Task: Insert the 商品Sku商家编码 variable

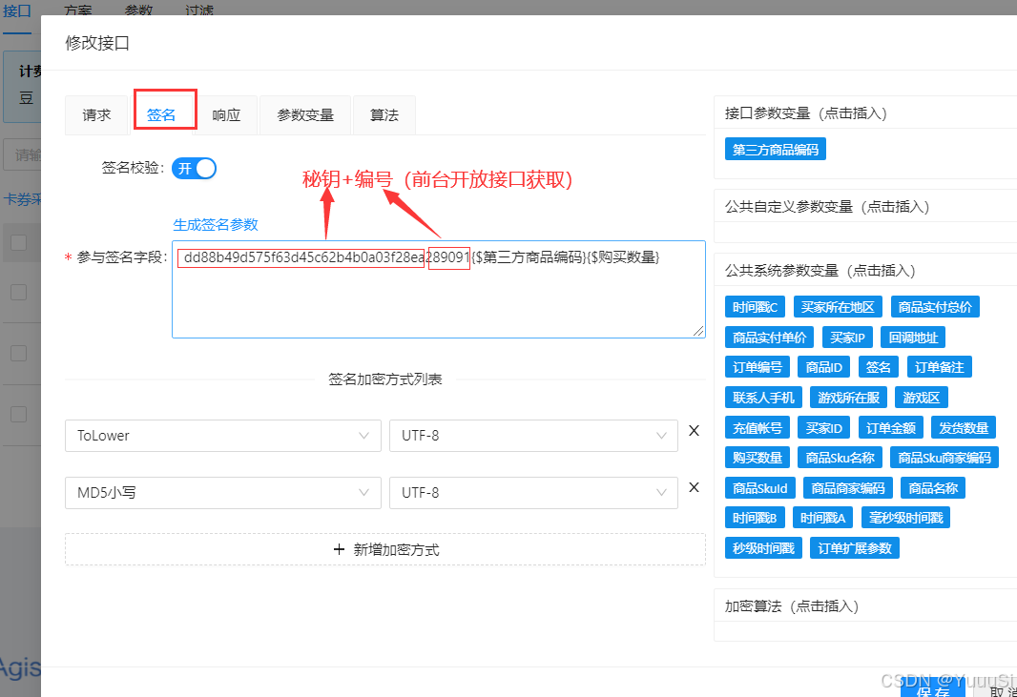Action: click(x=944, y=458)
